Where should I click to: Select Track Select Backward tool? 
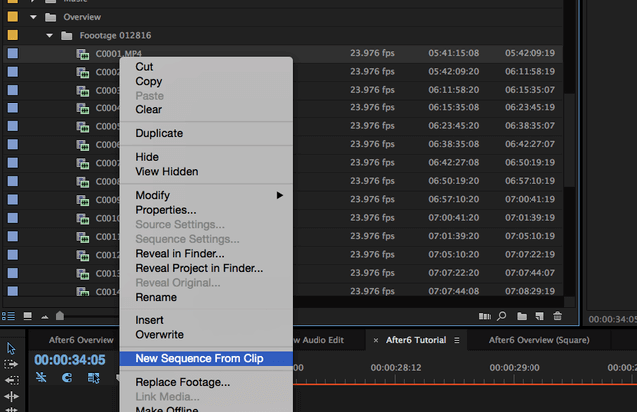[x=11, y=380]
